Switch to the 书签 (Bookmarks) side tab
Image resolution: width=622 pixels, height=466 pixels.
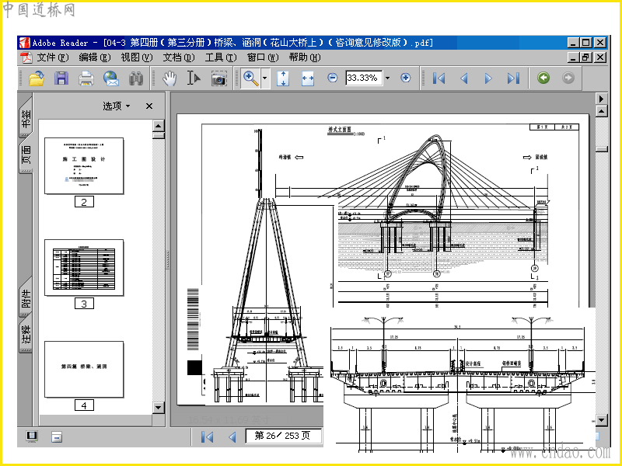point(26,118)
